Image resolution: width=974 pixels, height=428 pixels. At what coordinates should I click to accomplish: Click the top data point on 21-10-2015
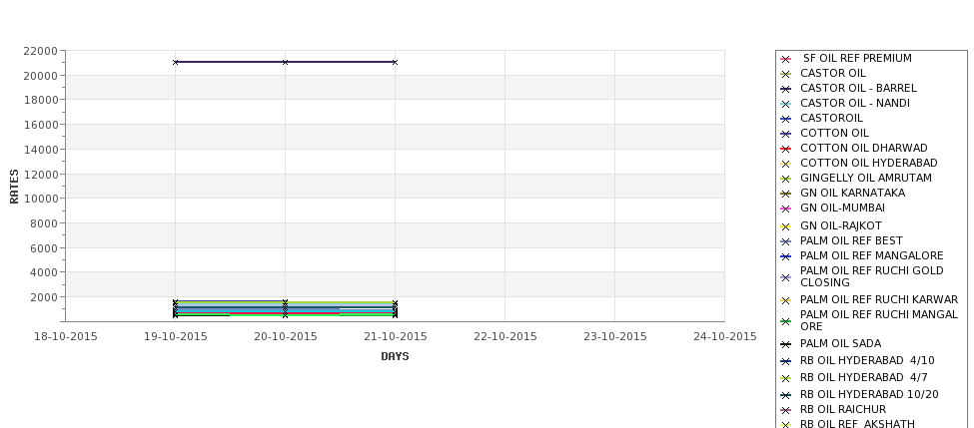pyautogui.click(x=395, y=62)
